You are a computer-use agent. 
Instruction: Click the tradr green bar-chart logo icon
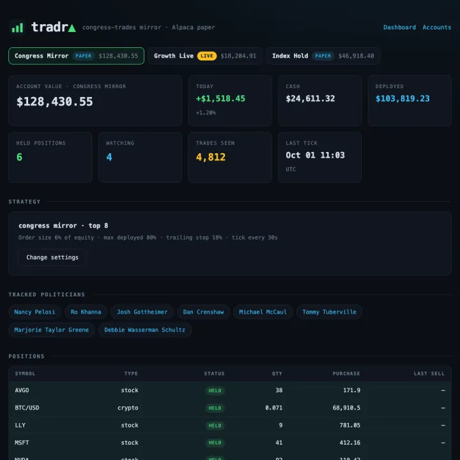pyautogui.click(x=17, y=27)
